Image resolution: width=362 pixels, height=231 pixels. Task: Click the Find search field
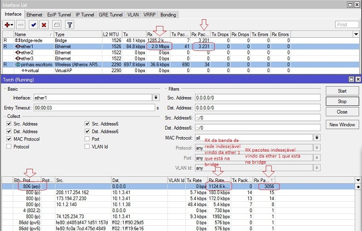[x=347, y=25]
